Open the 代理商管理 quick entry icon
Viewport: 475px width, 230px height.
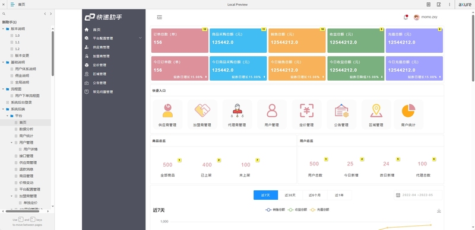point(237,110)
